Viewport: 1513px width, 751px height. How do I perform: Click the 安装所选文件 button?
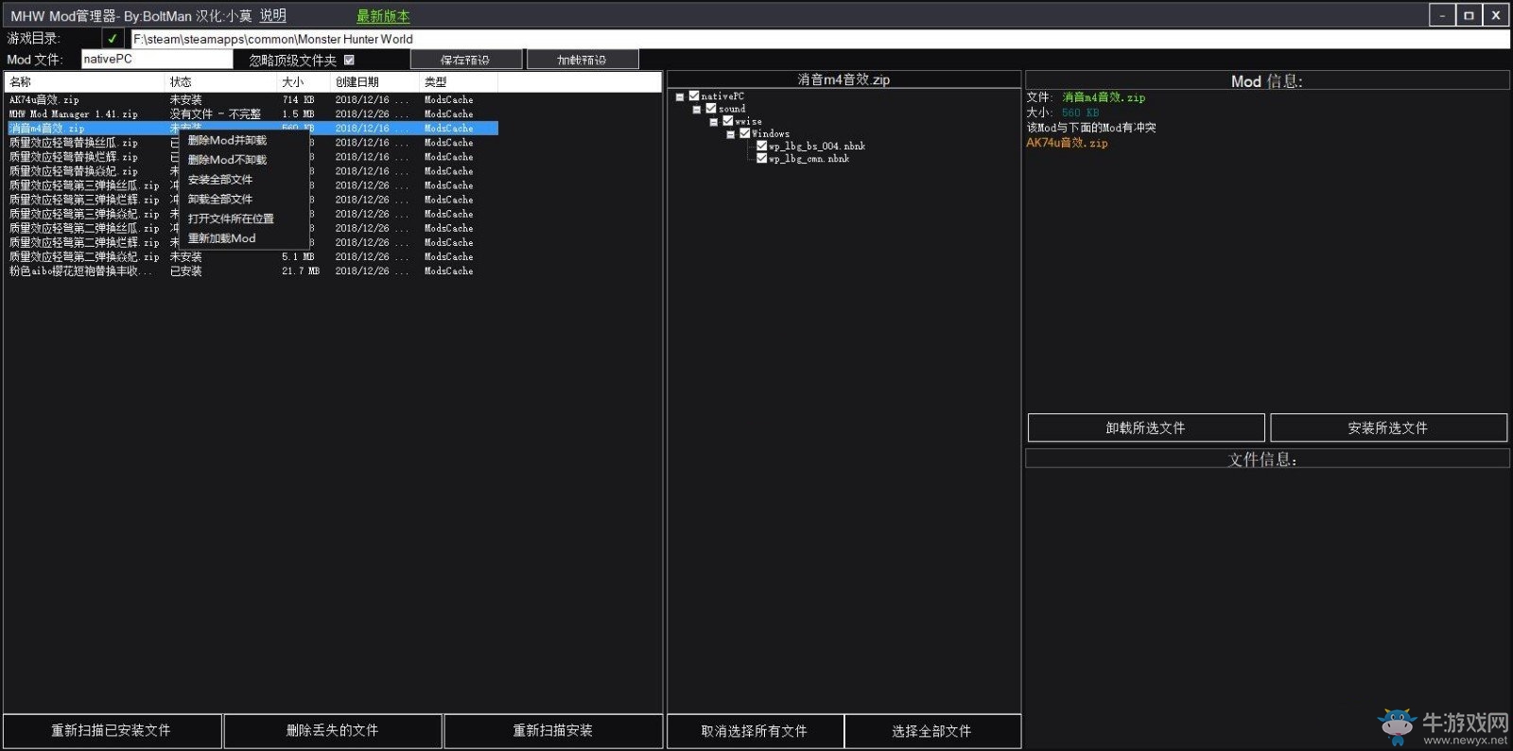pyautogui.click(x=1388, y=428)
